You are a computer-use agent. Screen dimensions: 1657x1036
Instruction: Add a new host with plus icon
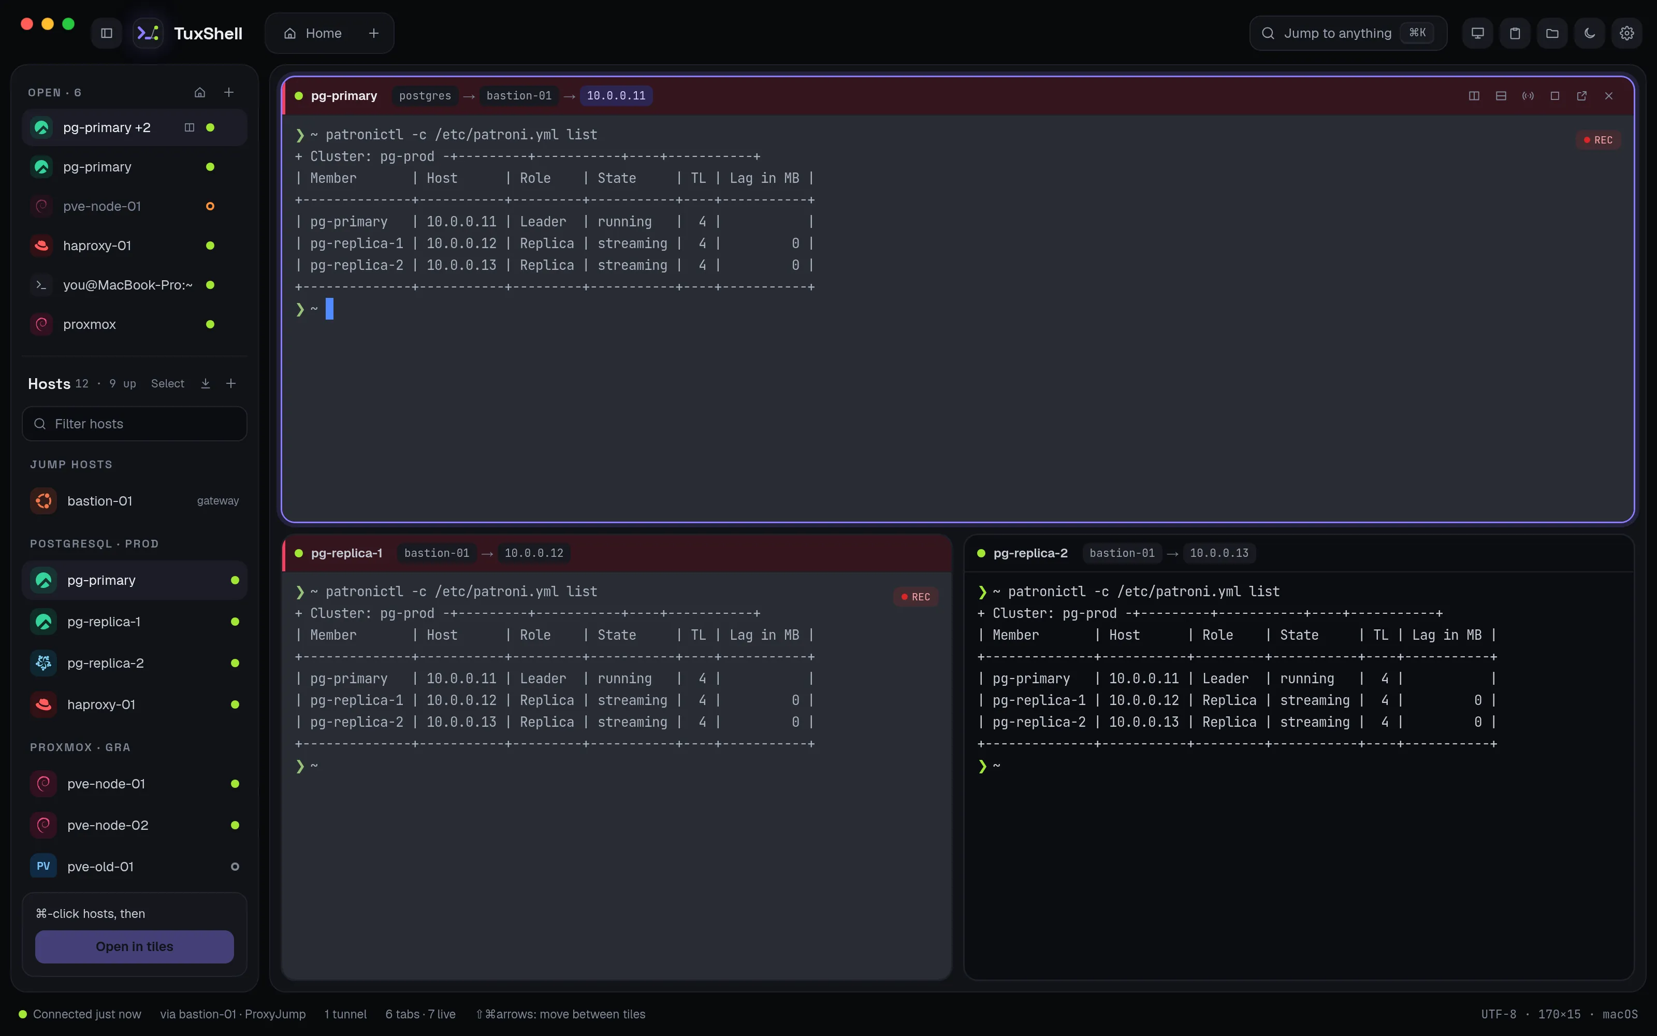pos(231,384)
